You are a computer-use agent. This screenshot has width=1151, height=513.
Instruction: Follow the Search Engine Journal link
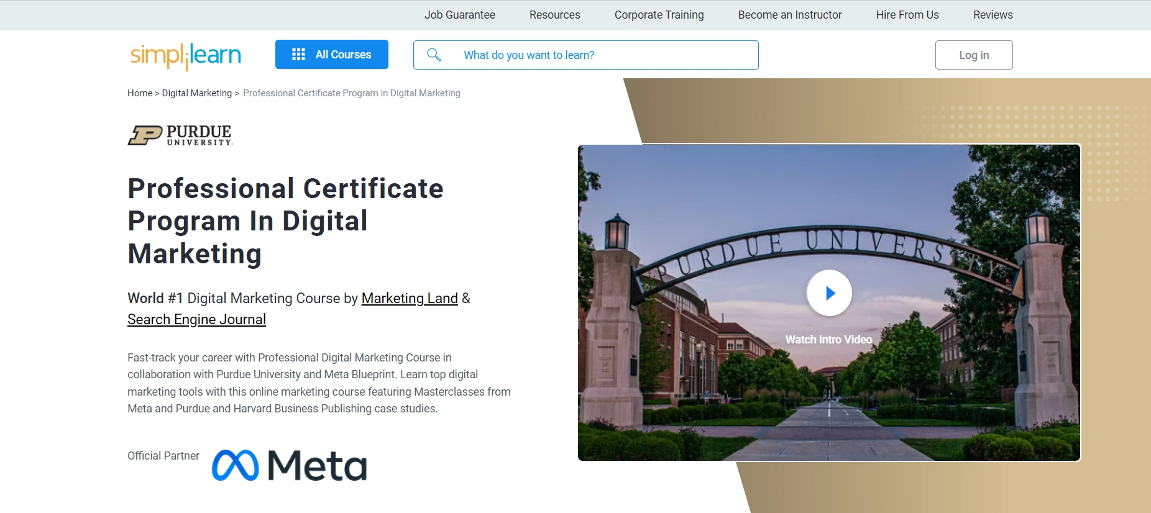coord(196,319)
